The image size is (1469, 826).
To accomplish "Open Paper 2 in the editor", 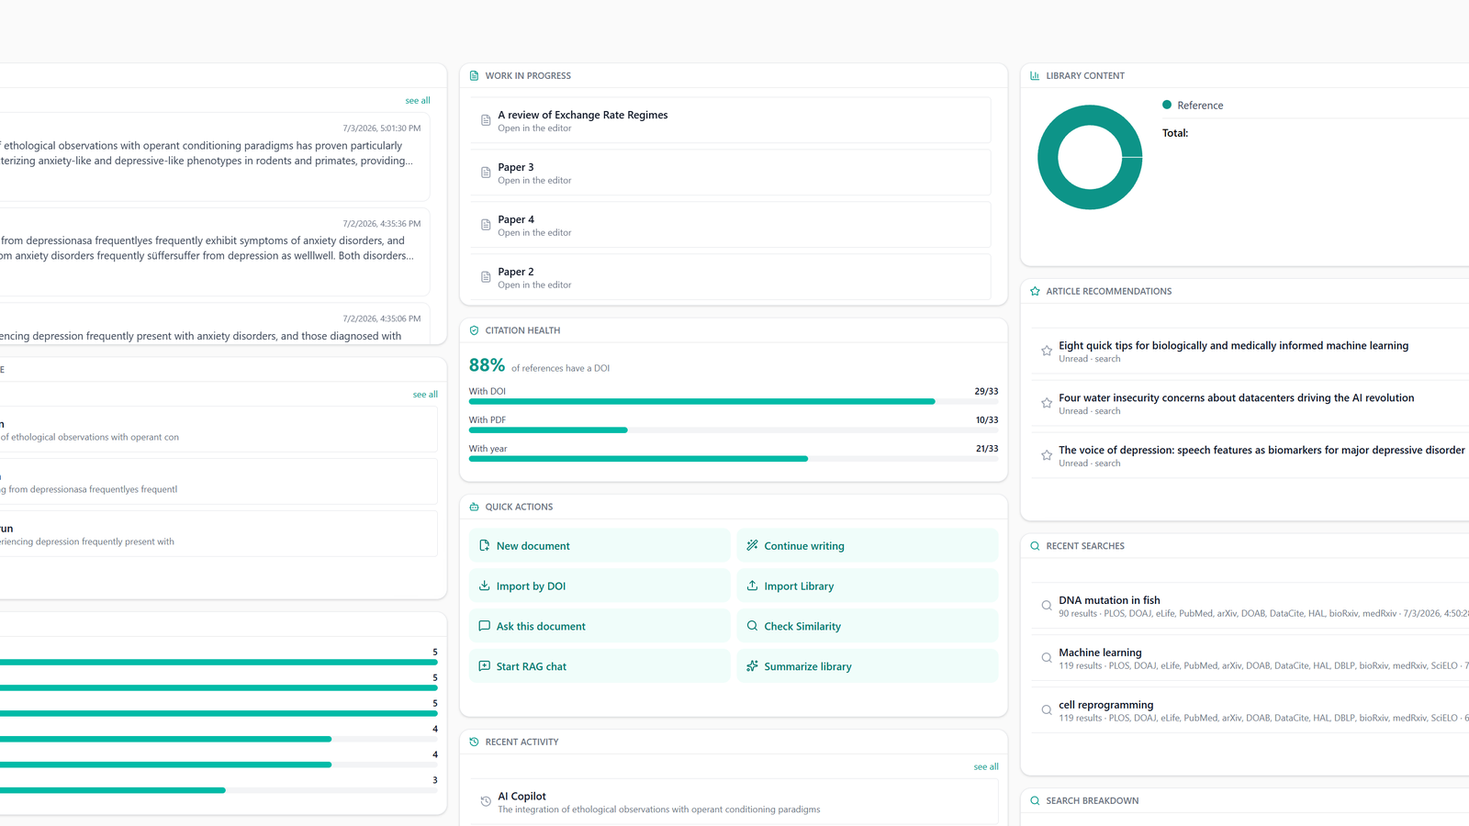I will 730,277.
